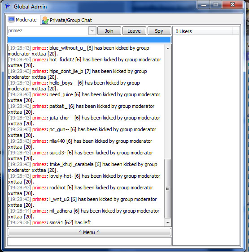The height and width of the screenshot is (252, 249).
Task: Click the tmke_khuji_sarabela kicked message
Action: 83,167
